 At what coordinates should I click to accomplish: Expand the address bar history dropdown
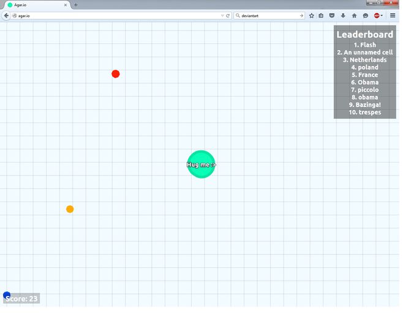(222, 15)
